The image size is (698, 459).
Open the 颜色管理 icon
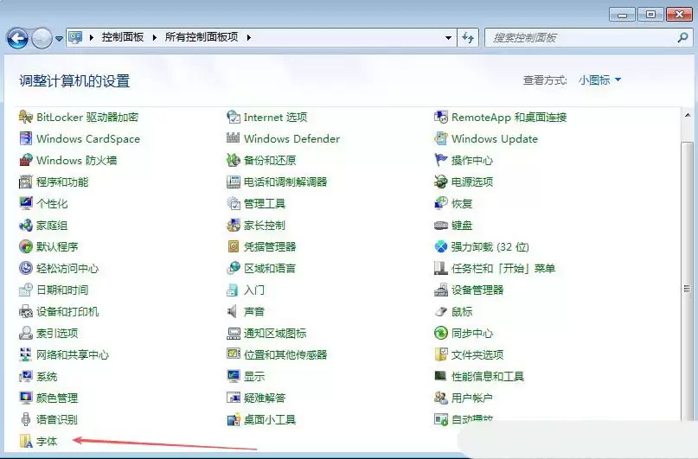point(26,398)
